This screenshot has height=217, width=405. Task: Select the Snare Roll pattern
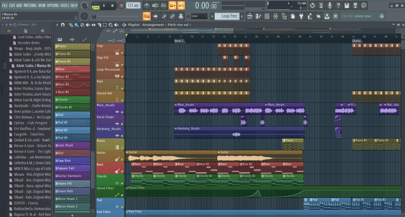tap(73, 191)
